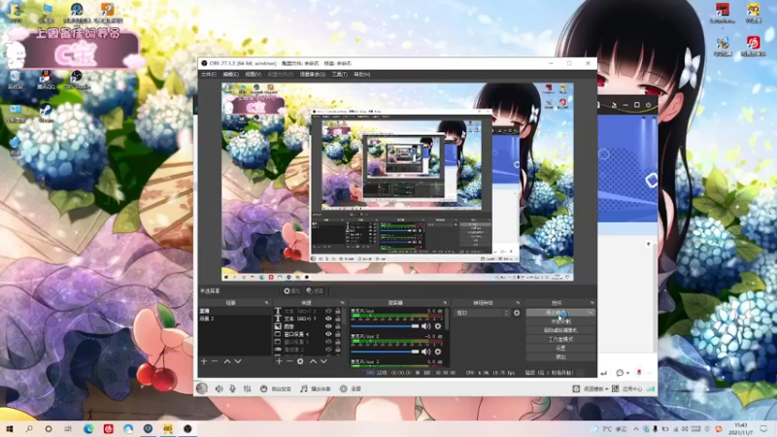
Task: Click the source Filters button
Action: pos(315,290)
